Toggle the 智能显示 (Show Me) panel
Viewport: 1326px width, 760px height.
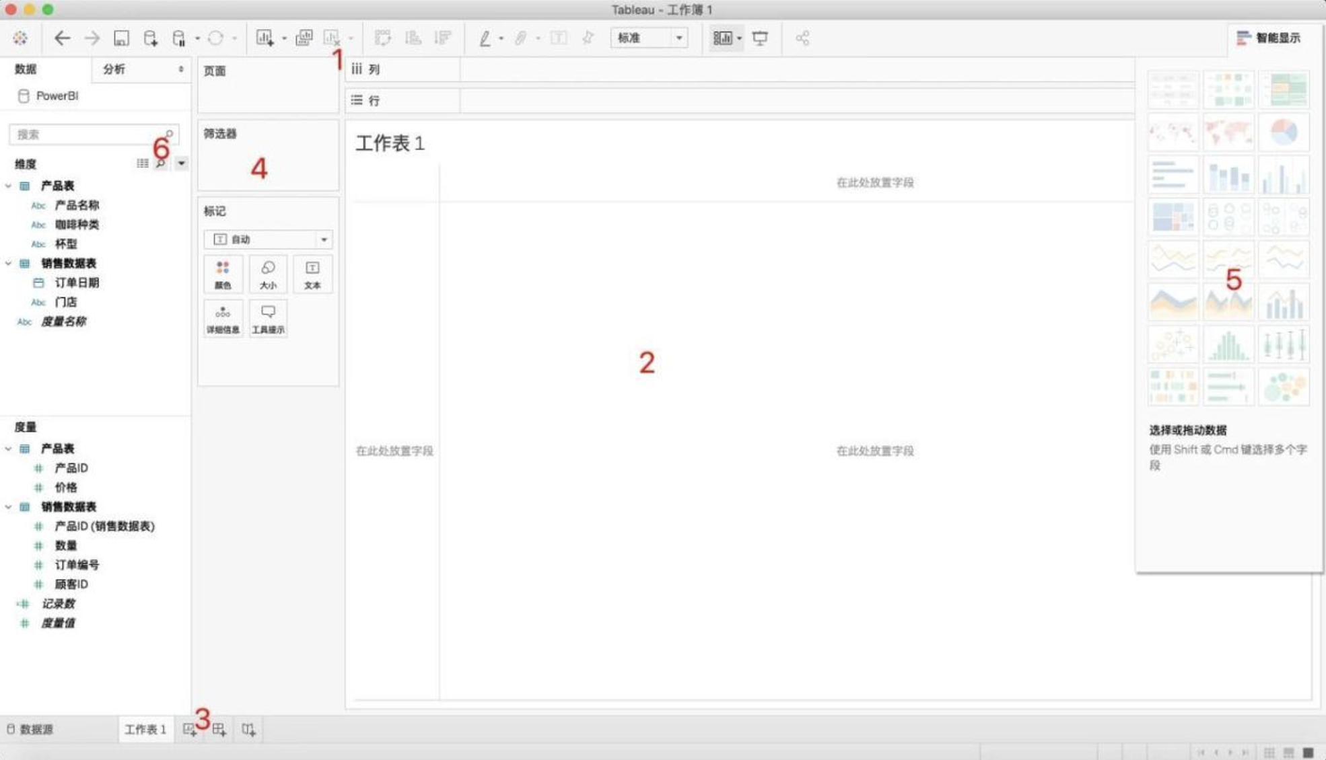[1268, 38]
